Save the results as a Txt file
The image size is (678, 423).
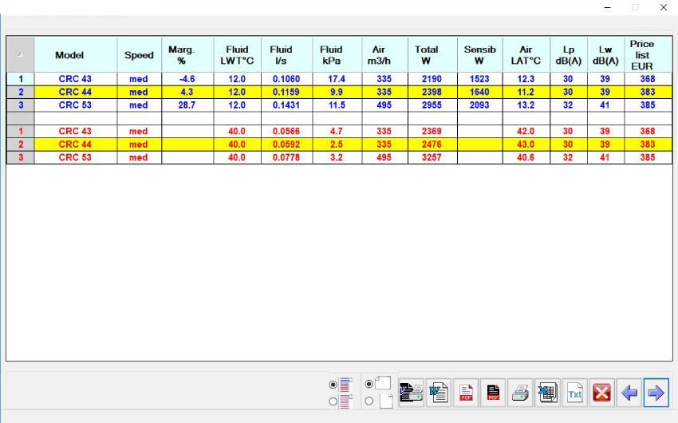pos(574,393)
